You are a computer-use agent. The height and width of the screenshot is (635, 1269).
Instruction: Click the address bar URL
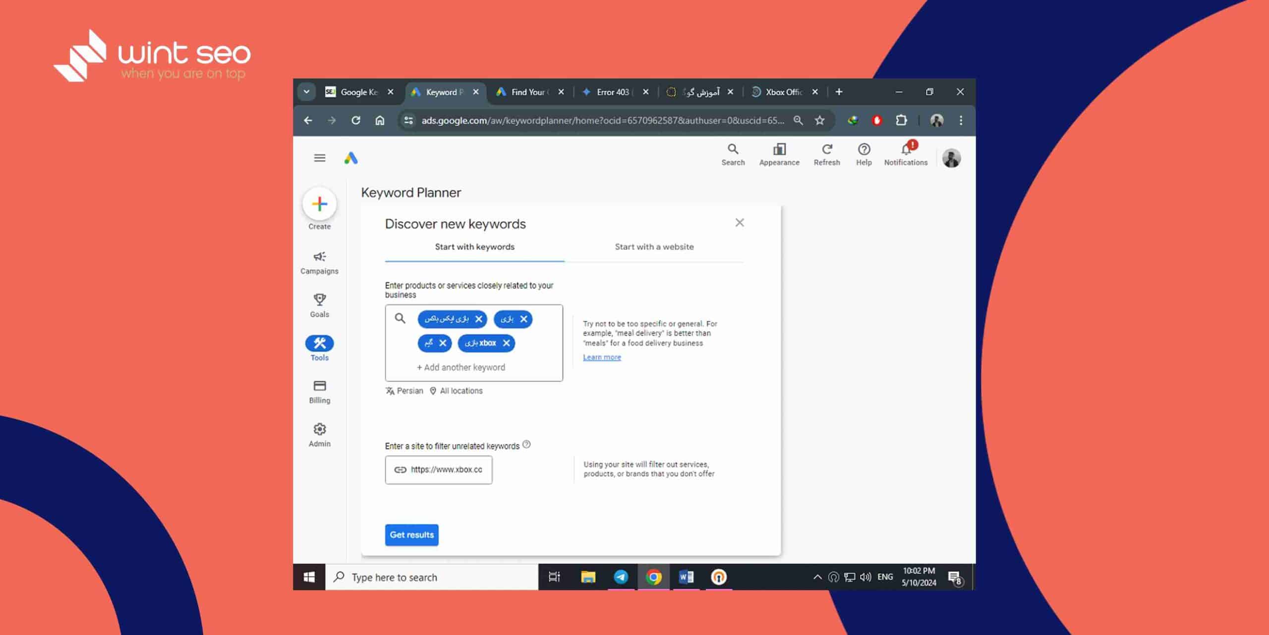603,120
